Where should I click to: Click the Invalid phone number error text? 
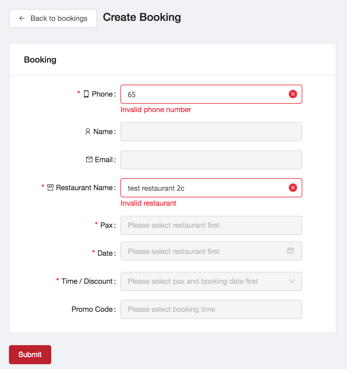(156, 110)
